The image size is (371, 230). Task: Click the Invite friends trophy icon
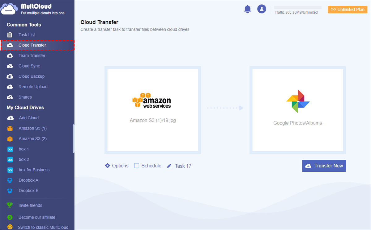tap(10, 205)
